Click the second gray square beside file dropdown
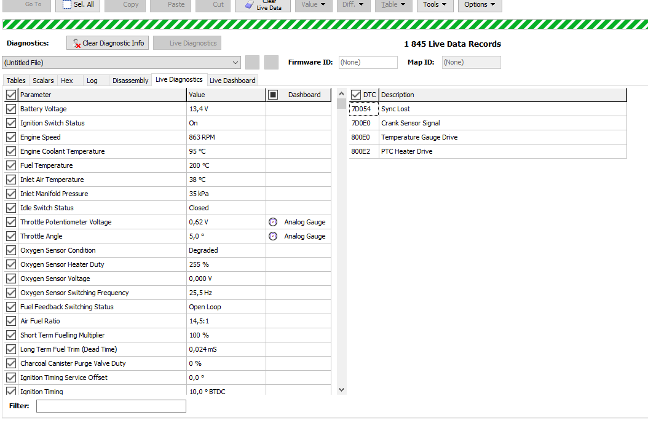The image size is (648, 423). point(271,62)
